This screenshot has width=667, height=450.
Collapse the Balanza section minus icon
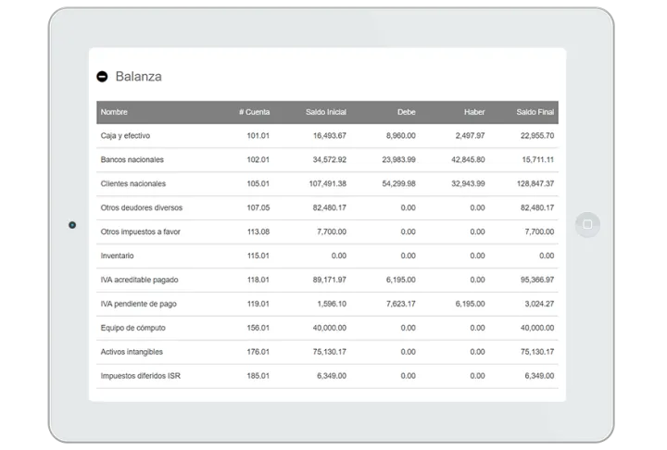(x=102, y=77)
